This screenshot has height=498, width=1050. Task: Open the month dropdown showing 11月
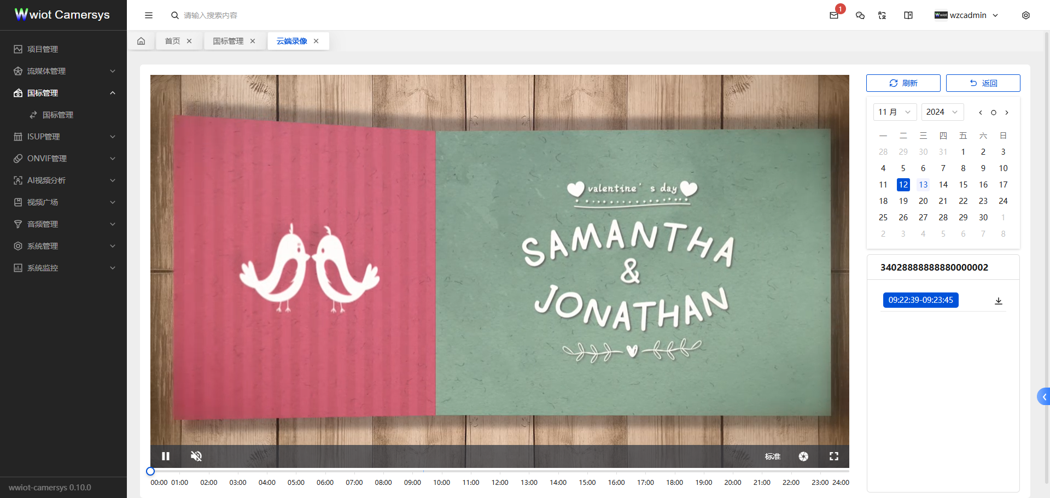tap(894, 112)
